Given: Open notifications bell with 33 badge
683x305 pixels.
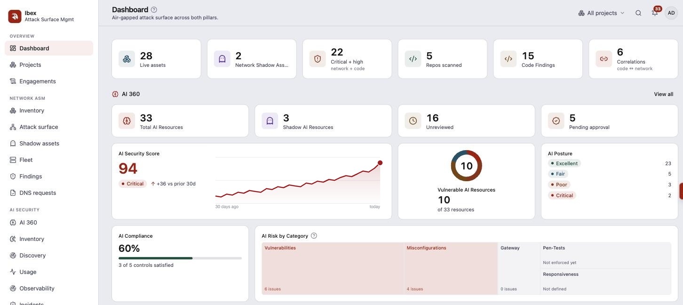Looking at the screenshot, I should tap(655, 13).
